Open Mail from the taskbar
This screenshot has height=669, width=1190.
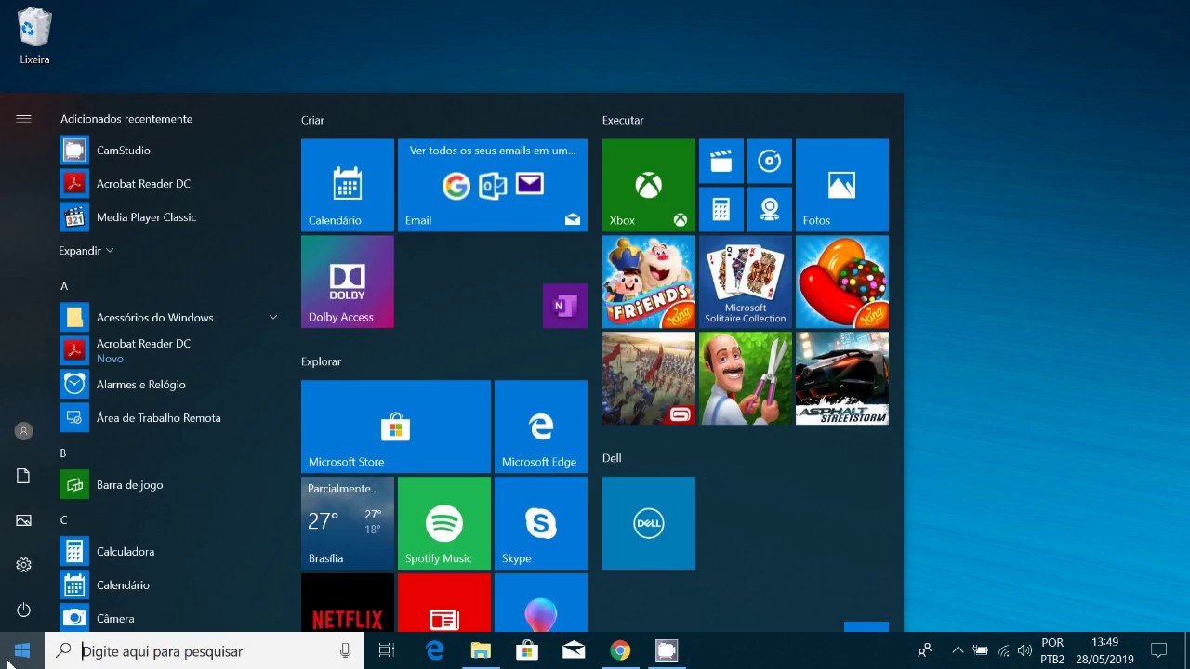(x=574, y=650)
